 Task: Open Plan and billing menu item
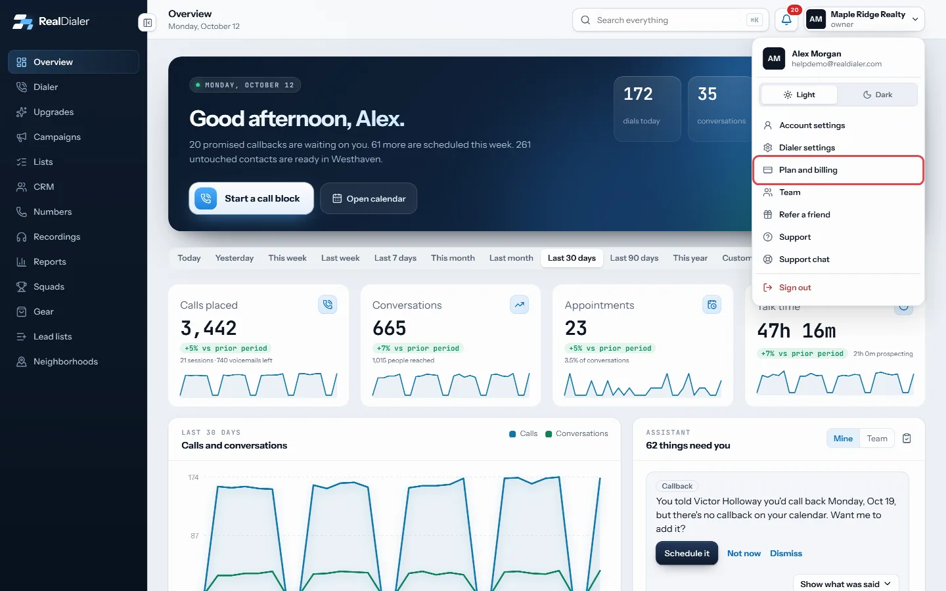[x=838, y=170]
